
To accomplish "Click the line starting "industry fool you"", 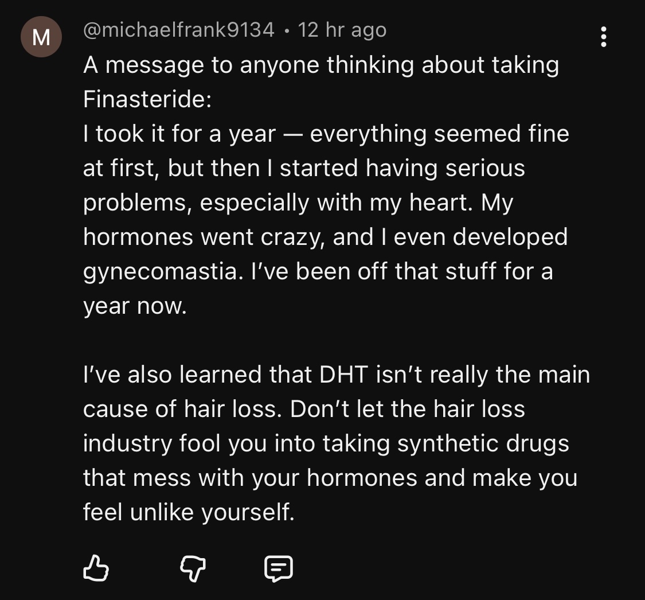I will click(x=326, y=443).
